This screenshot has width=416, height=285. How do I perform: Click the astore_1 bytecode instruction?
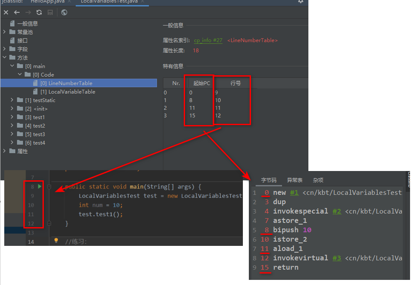point(290,220)
